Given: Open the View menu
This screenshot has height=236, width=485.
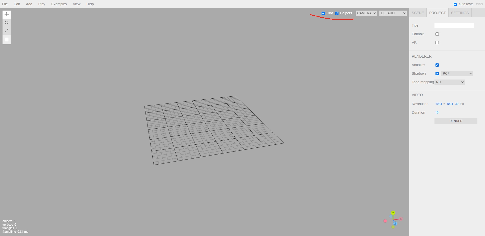Looking at the screenshot, I should pyautogui.click(x=77, y=4).
